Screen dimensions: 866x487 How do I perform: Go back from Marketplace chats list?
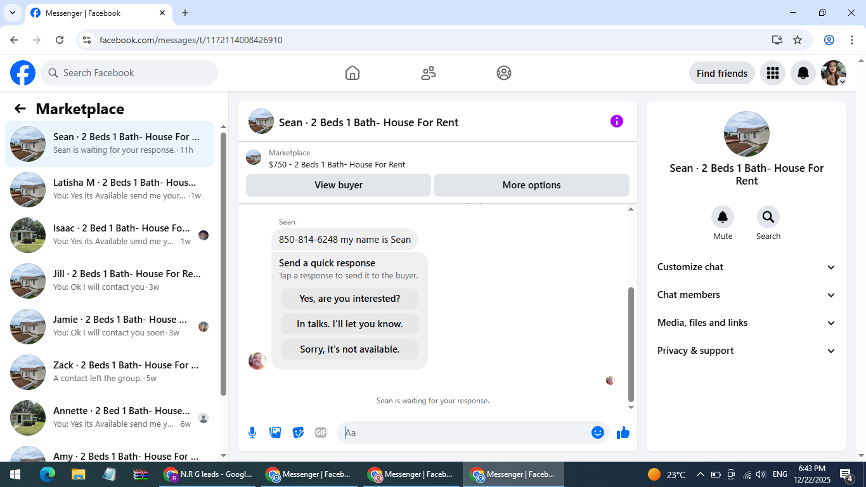[x=20, y=108]
